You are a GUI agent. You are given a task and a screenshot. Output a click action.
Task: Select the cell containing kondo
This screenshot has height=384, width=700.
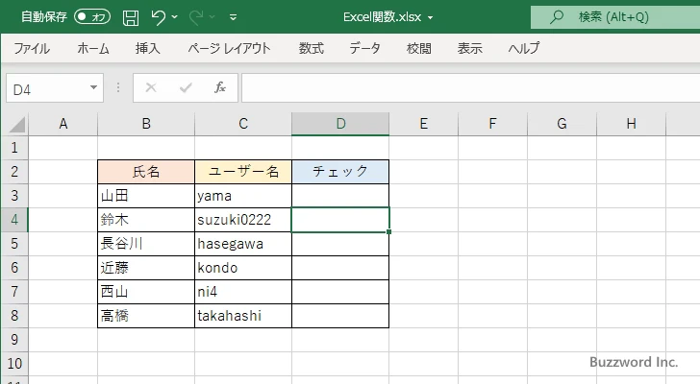point(243,268)
